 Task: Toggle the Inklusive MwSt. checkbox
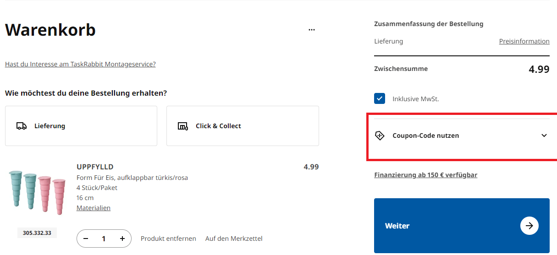tap(380, 98)
